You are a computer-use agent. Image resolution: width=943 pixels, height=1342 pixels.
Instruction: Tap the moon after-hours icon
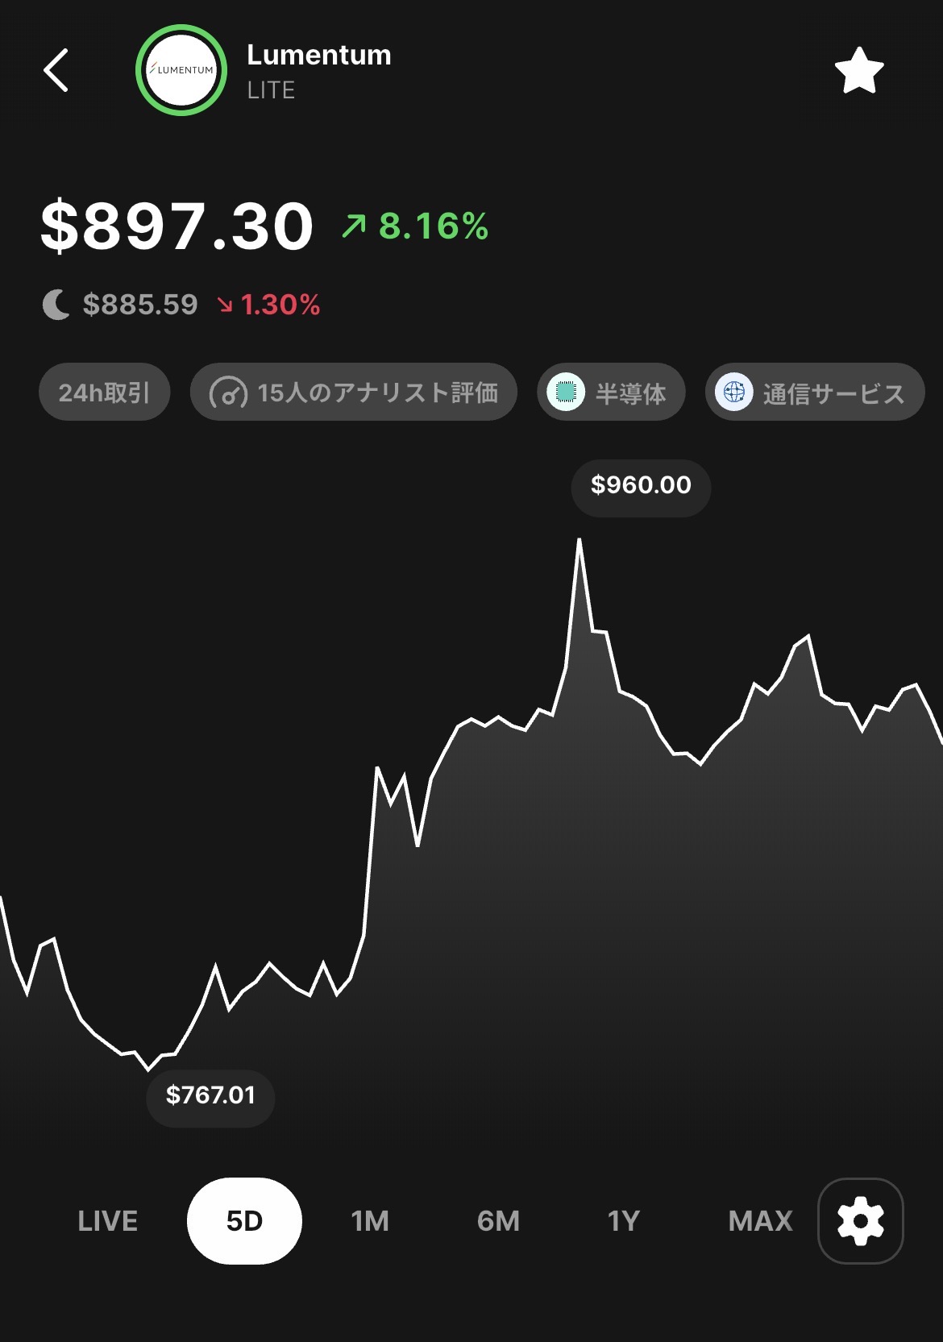[x=56, y=305]
